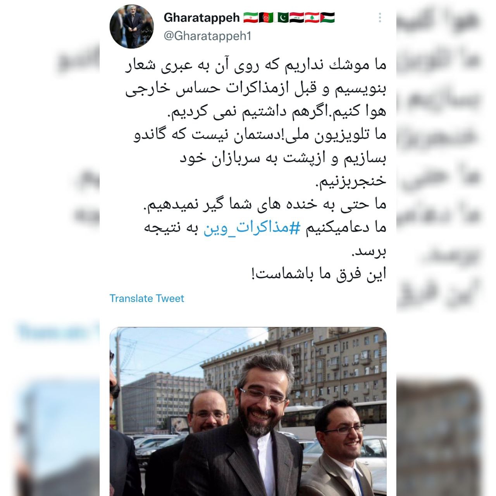Open the Gharatappeh display name
This screenshot has height=496, width=496.
(202, 18)
